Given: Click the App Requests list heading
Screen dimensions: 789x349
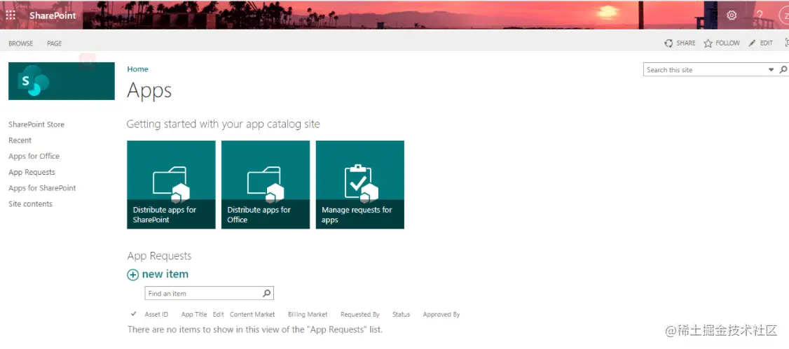Looking at the screenshot, I should point(159,255).
